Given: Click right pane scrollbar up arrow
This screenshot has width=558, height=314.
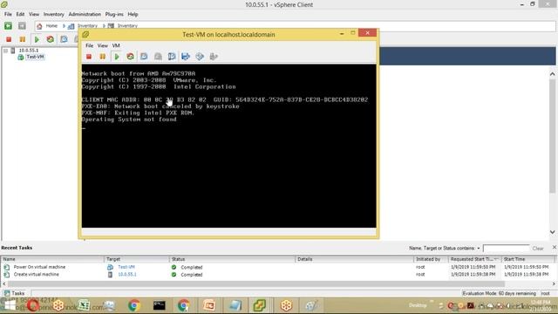Looking at the screenshot, I should tap(552, 74).
